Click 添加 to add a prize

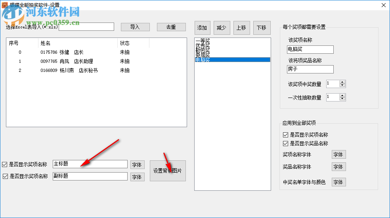click(202, 28)
